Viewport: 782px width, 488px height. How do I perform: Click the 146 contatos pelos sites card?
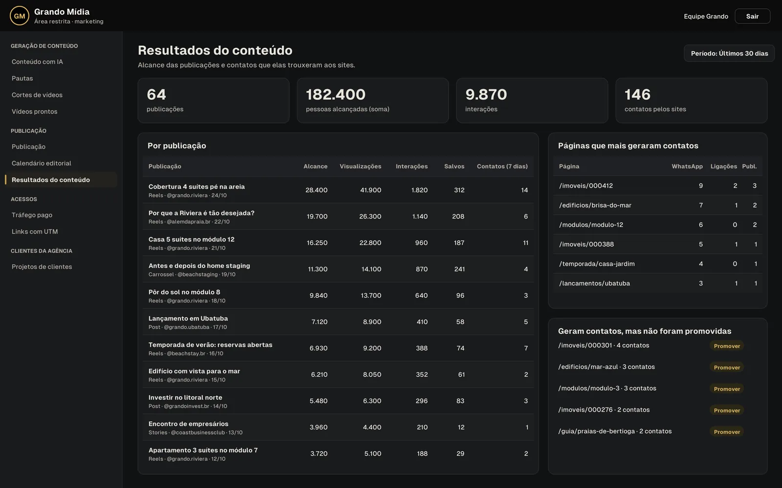[691, 101]
